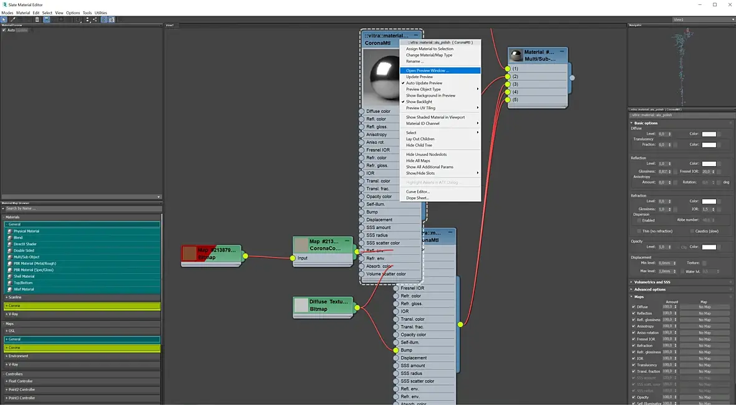Toggle Diffuse map enabled checkbox
The height and width of the screenshot is (405, 736).
633,307
